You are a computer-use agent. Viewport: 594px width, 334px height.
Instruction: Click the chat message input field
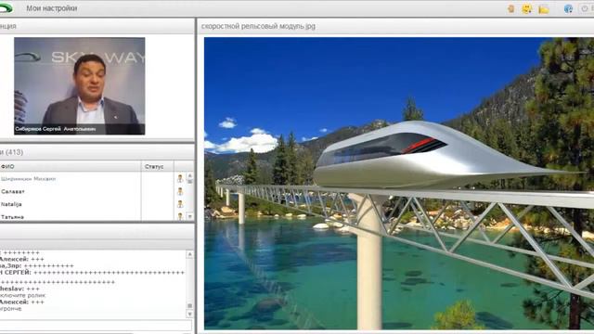pos(96,325)
